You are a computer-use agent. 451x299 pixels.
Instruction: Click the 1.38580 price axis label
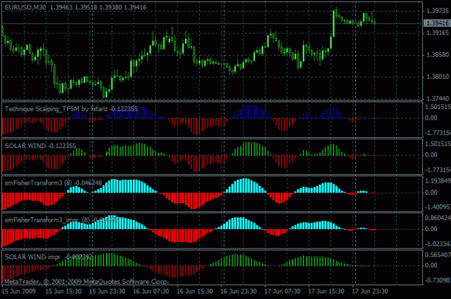(x=437, y=55)
